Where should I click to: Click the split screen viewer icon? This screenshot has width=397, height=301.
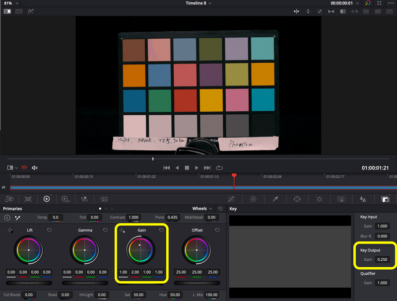tap(19, 11)
